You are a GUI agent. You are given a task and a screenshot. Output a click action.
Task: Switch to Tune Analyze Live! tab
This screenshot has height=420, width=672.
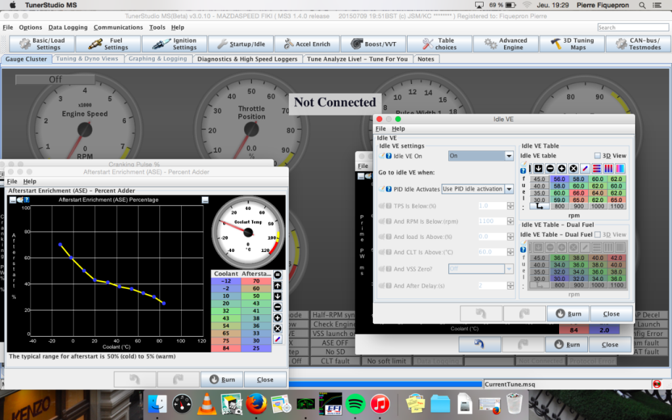coord(358,59)
